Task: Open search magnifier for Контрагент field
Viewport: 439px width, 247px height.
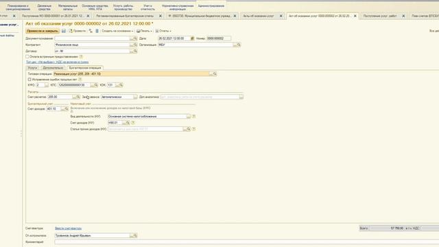Action: (135, 45)
